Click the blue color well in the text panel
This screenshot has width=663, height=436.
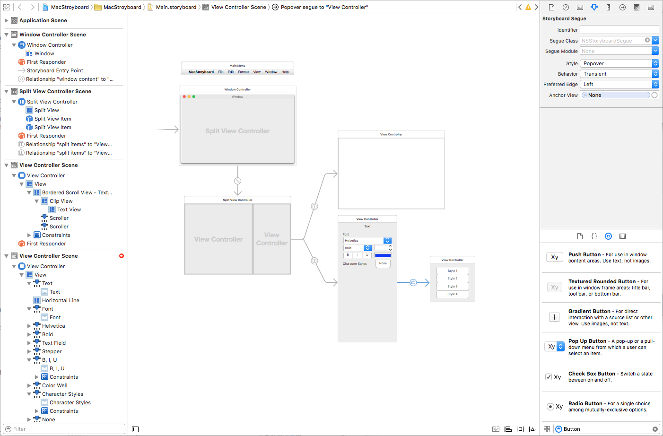[x=384, y=255]
